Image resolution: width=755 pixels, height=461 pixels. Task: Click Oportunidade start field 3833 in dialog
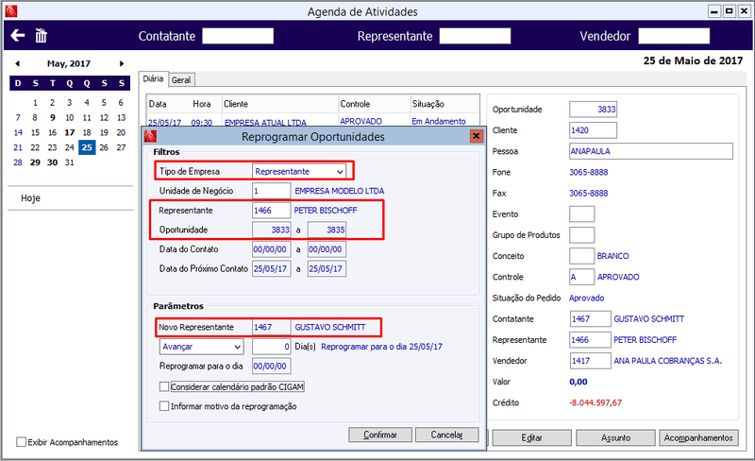(x=272, y=230)
